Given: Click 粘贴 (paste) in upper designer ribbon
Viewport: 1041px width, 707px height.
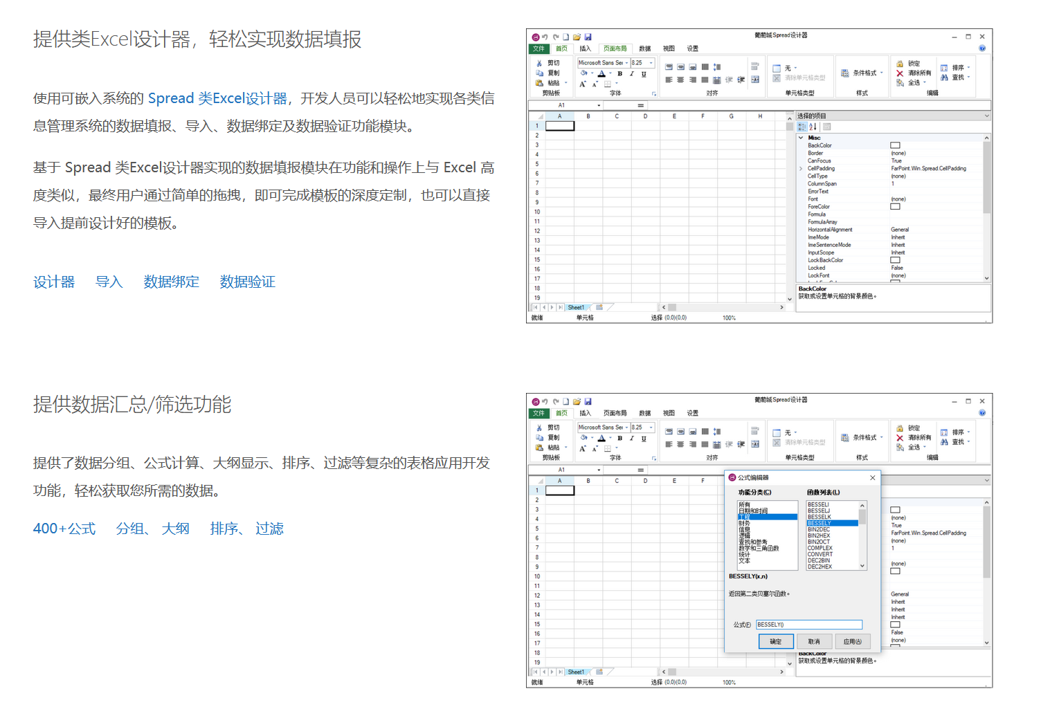Looking at the screenshot, I should [x=547, y=83].
